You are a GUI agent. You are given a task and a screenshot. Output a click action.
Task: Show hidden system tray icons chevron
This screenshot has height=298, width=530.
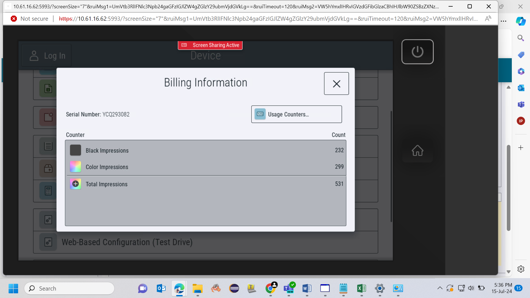coord(440,288)
